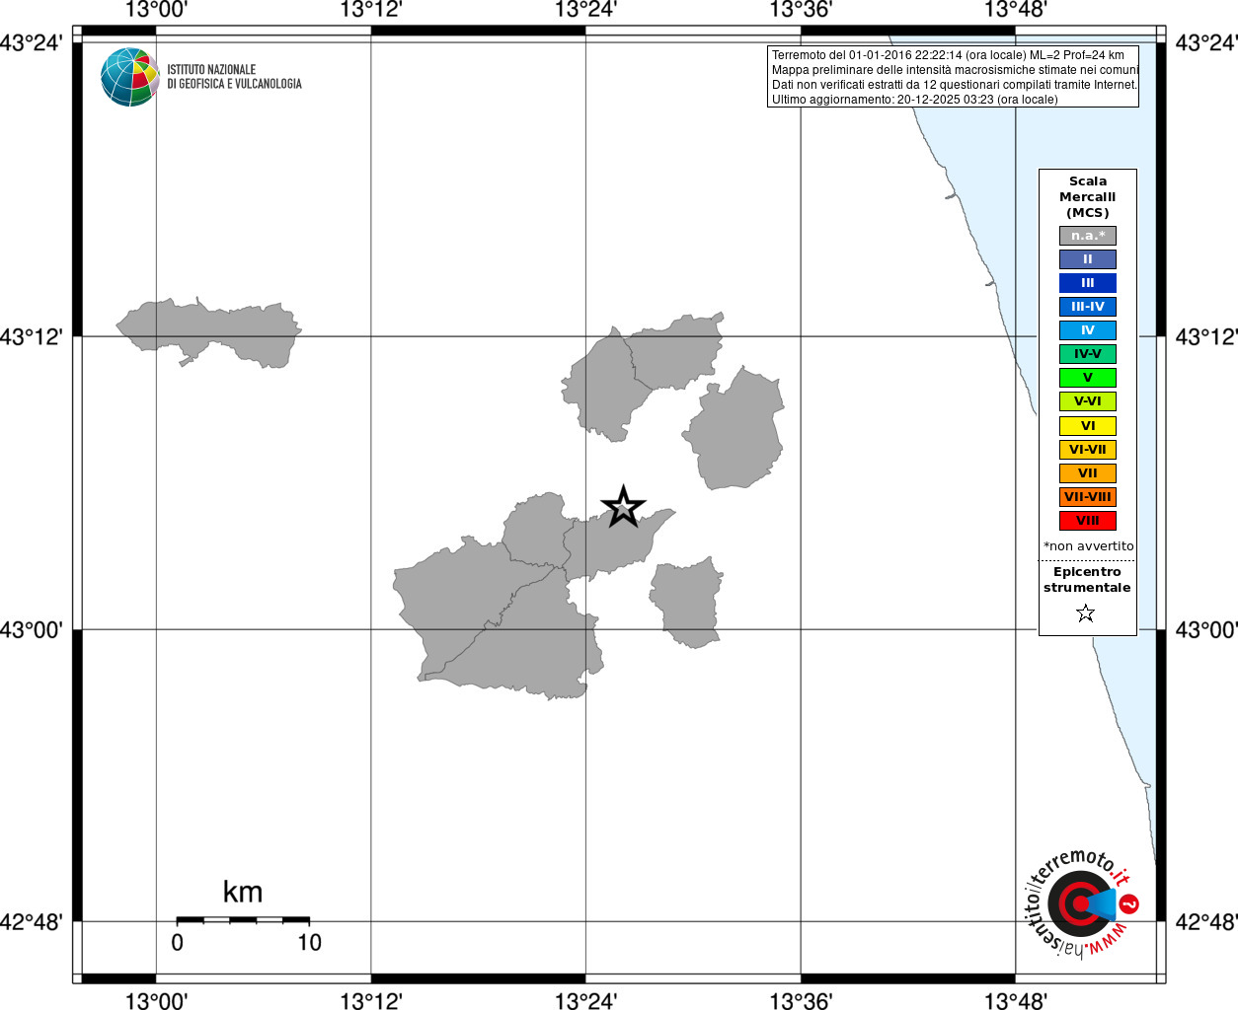The image size is (1238, 1010).
Task: Click the top axis label 13°12'
Action: pos(371,10)
